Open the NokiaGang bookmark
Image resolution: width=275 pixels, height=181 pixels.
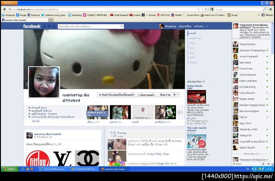pos(75,15)
